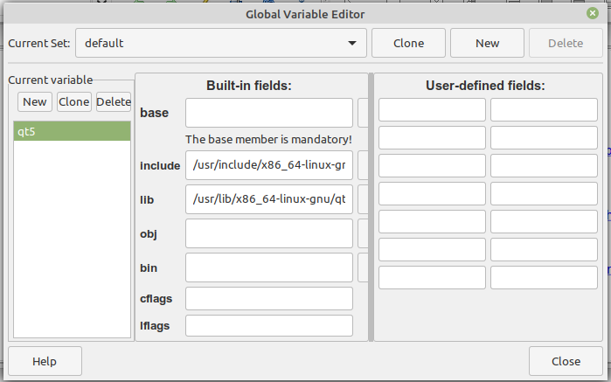Image resolution: width=611 pixels, height=382 pixels.
Task: Click the browse button beside base field
Action: (x=363, y=113)
